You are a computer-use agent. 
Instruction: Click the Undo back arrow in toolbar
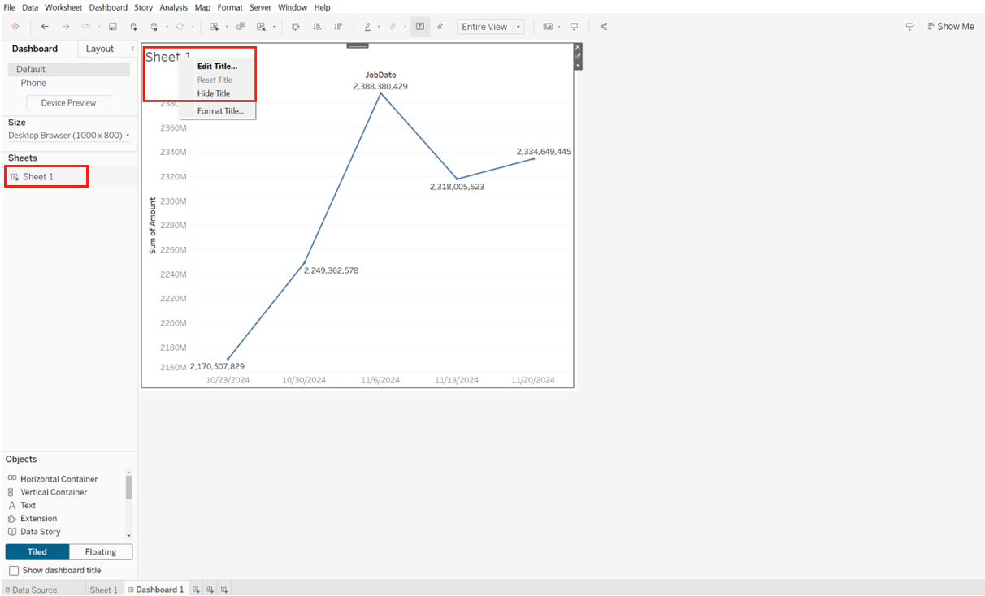click(x=45, y=27)
